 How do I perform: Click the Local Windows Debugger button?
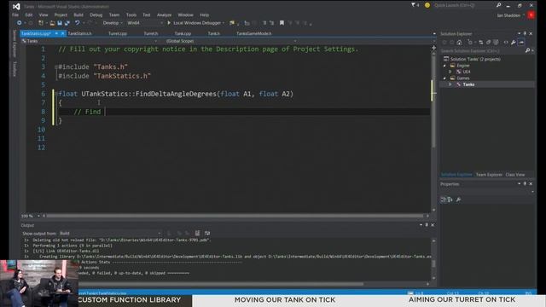coord(197,23)
